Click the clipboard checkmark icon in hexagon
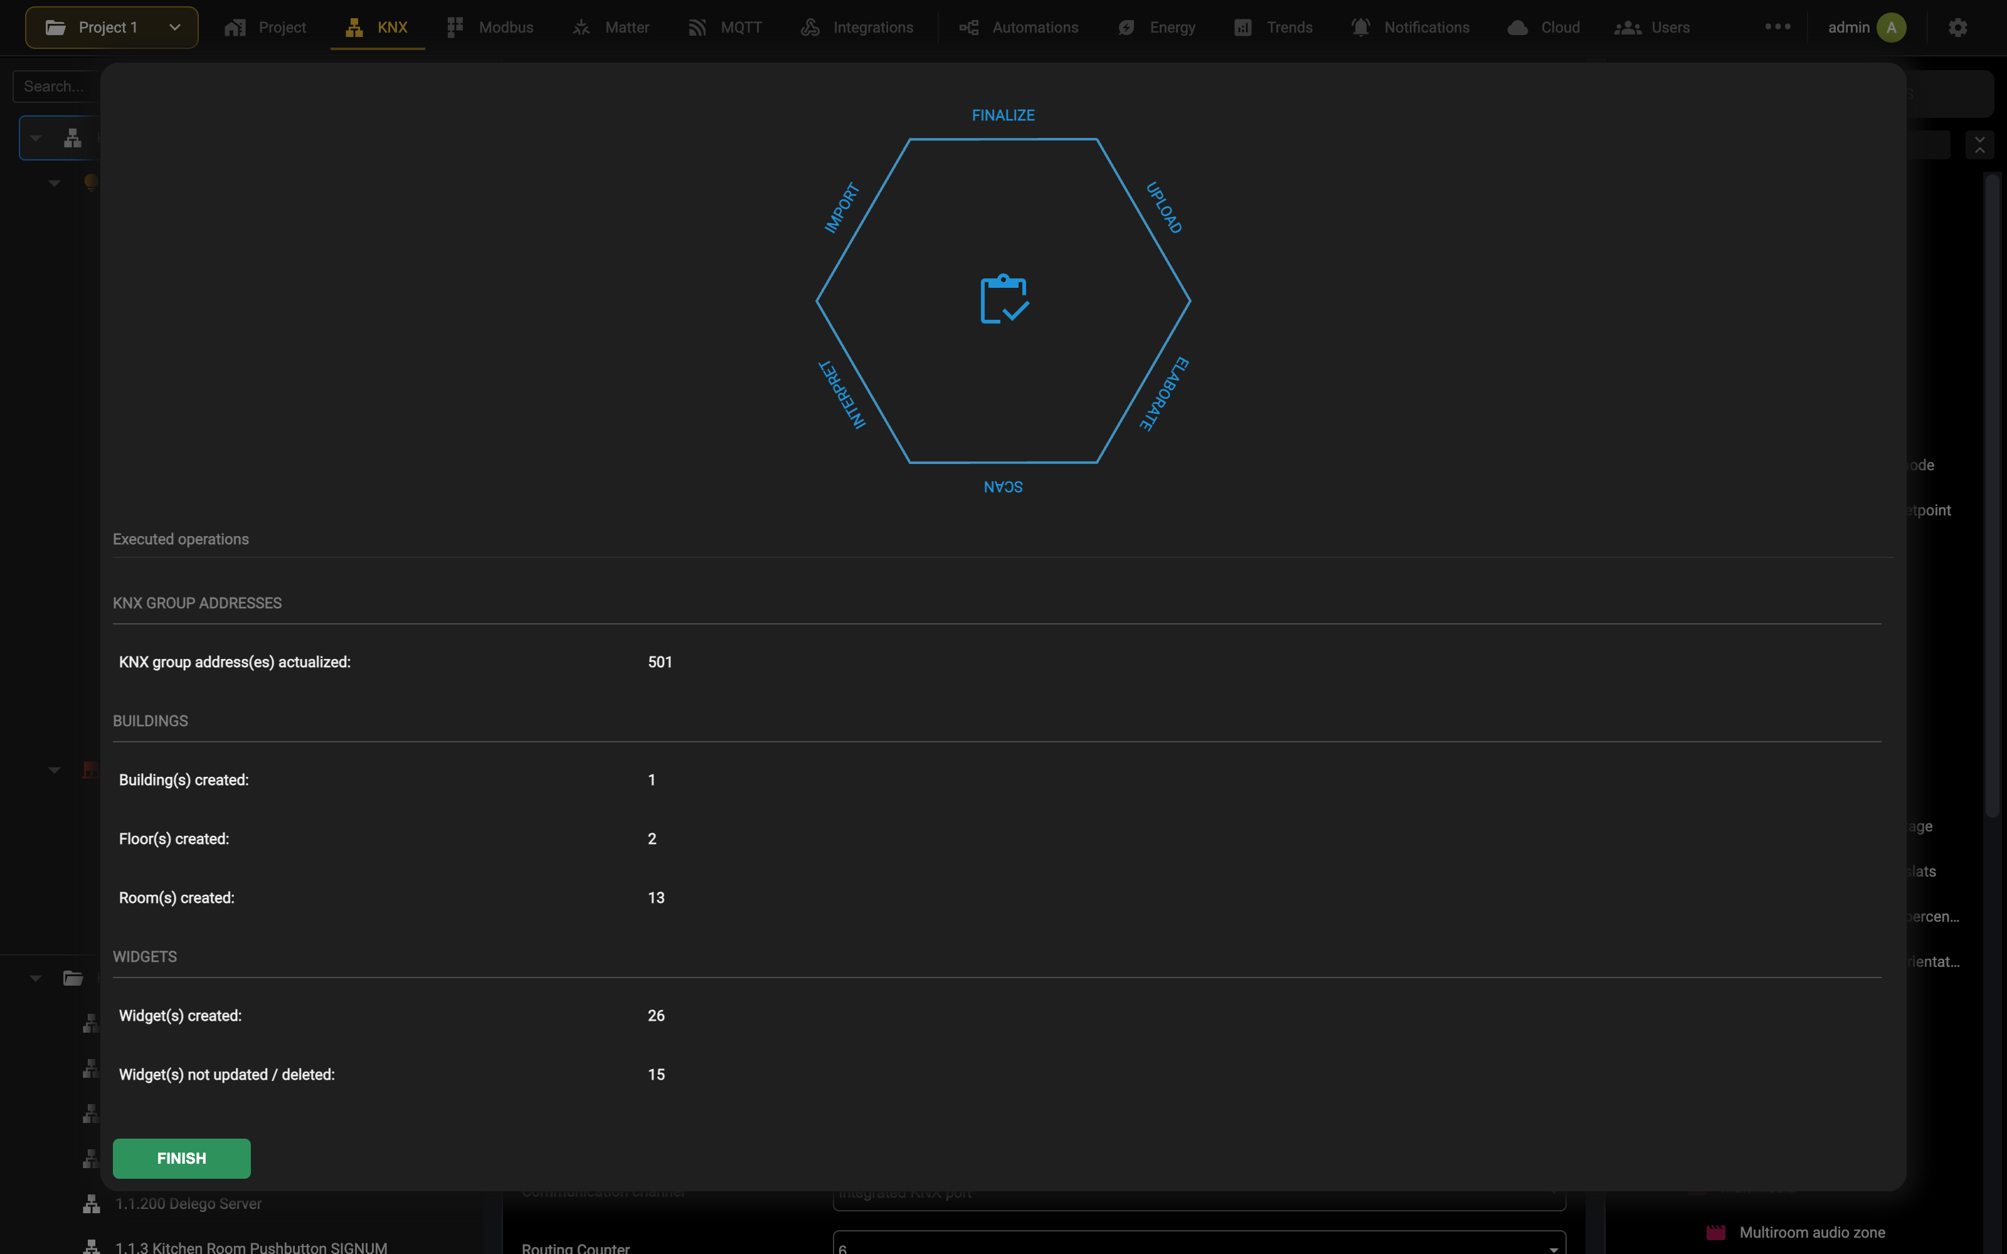2007x1254 pixels. [1004, 298]
